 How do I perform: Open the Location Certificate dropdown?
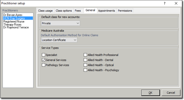pos(59,40)
